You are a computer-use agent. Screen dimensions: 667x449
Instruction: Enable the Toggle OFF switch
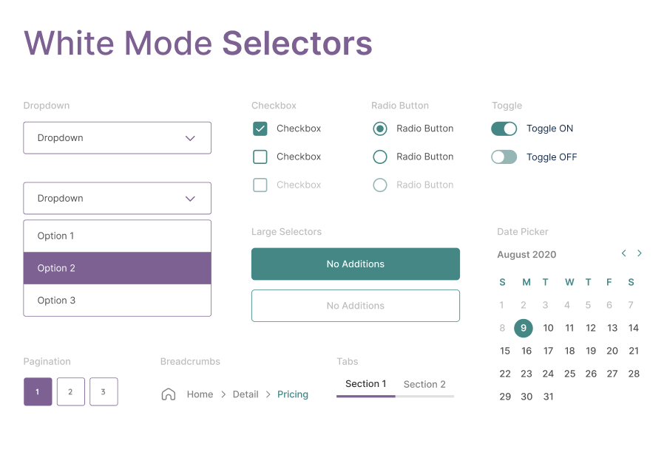pos(504,157)
